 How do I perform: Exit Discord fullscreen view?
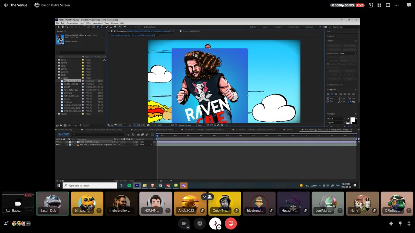tap(409, 223)
